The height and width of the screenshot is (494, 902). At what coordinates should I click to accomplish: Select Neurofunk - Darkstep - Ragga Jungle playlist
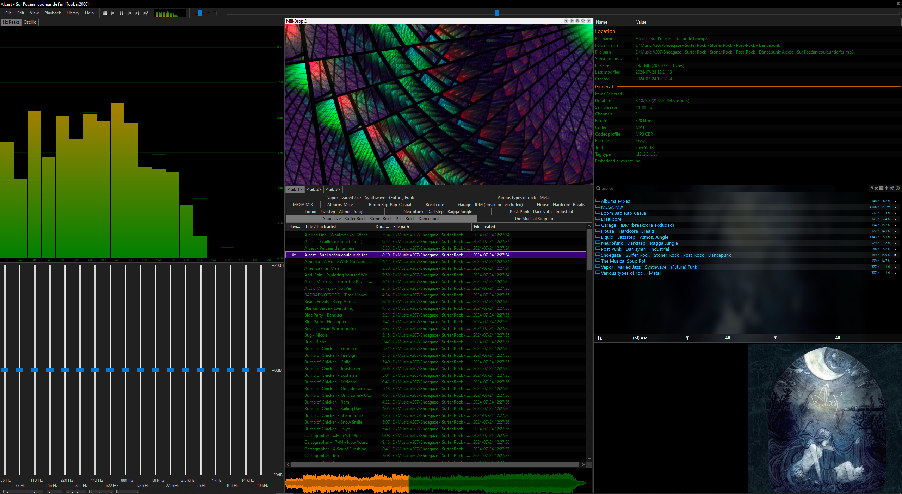(x=639, y=243)
